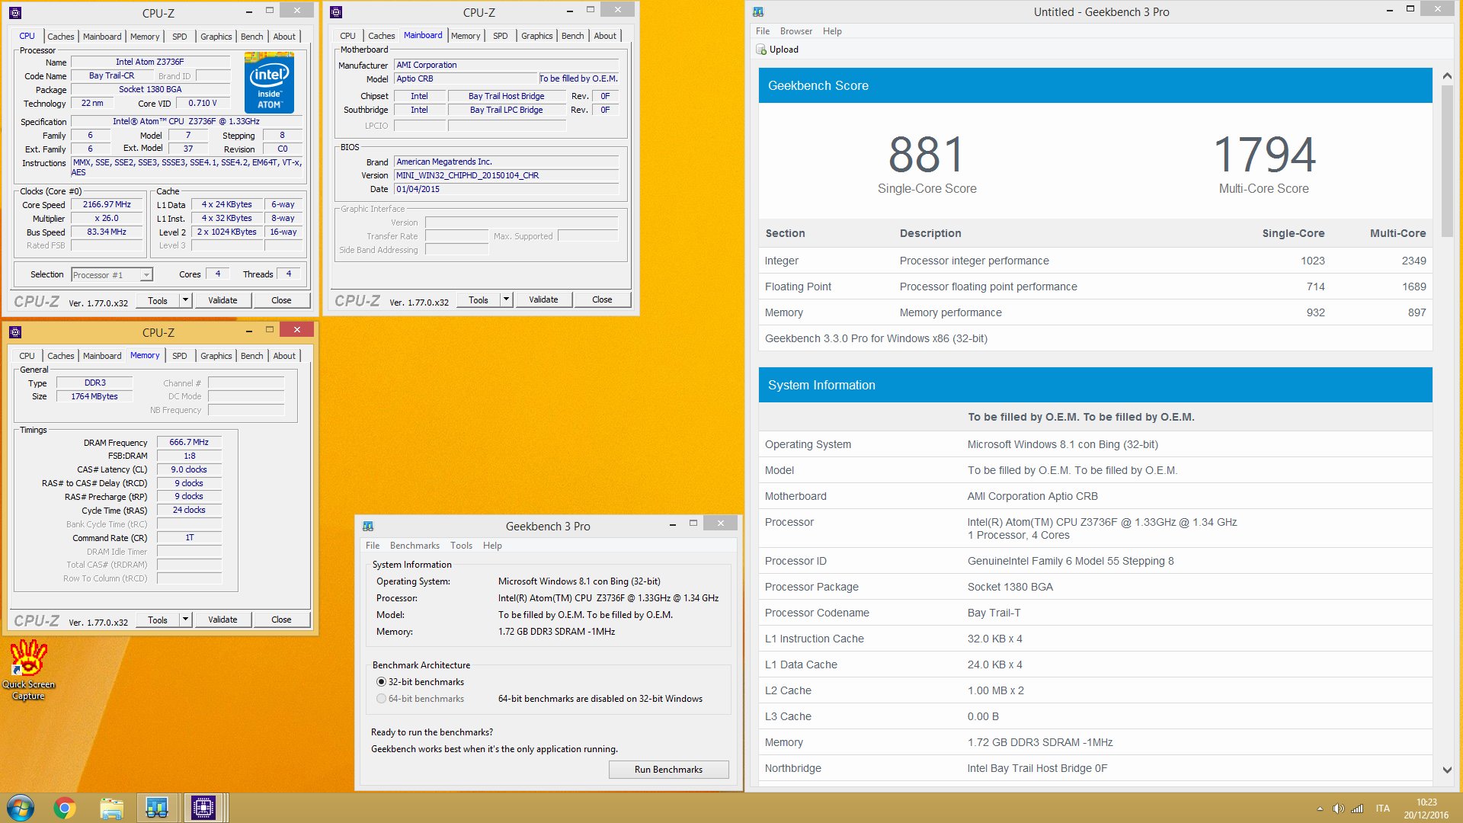Click the Untitled Geekbench results title icon
The height and width of the screenshot is (823, 1463).
click(758, 11)
